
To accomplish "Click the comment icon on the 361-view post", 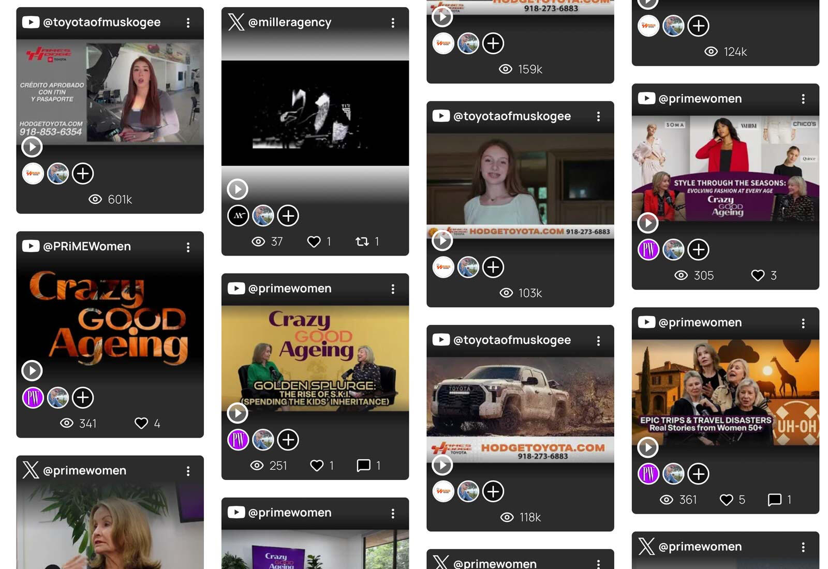I will 775,500.
